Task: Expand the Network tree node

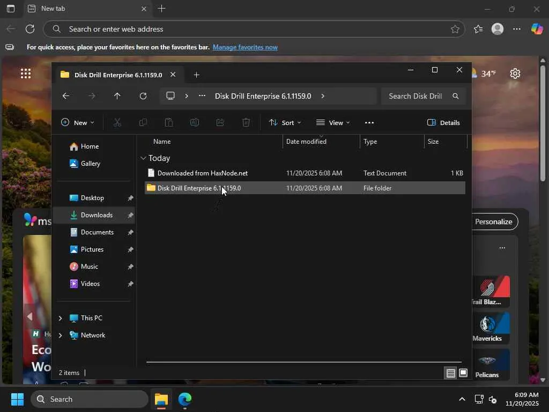Action: 60,335
